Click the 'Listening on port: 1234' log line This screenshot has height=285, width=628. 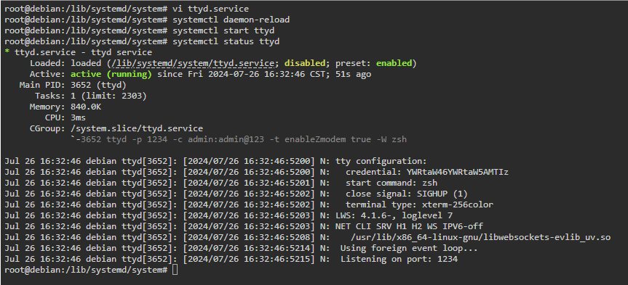click(x=399, y=260)
